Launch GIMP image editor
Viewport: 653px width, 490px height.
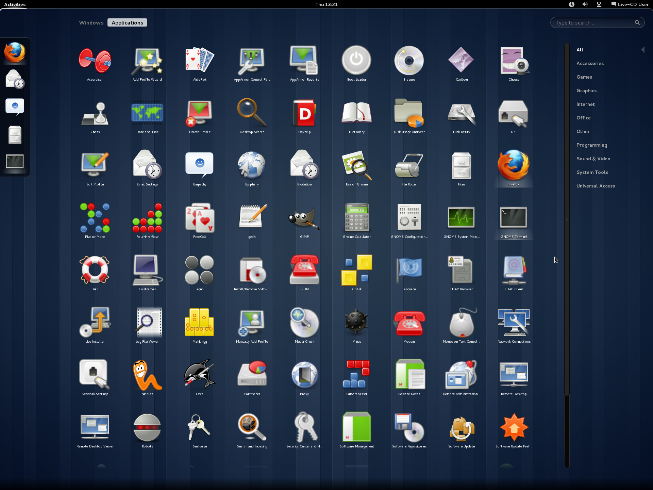pyautogui.click(x=304, y=221)
